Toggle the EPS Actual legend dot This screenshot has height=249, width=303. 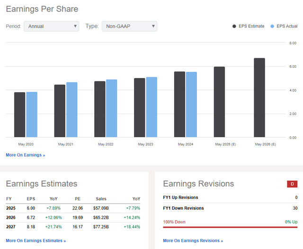pyautogui.click(x=272, y=27)
